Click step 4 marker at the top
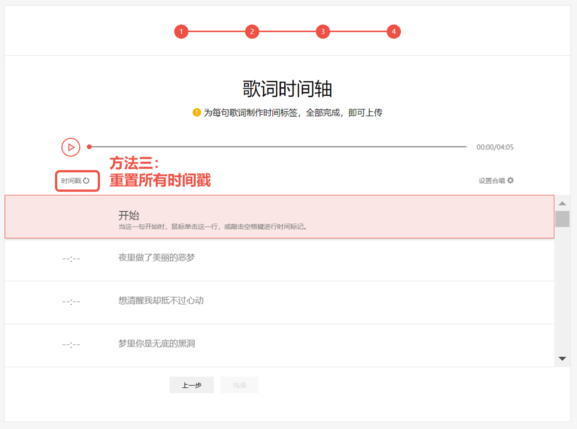This screenshot has width=577, height=429. [394, 32]
